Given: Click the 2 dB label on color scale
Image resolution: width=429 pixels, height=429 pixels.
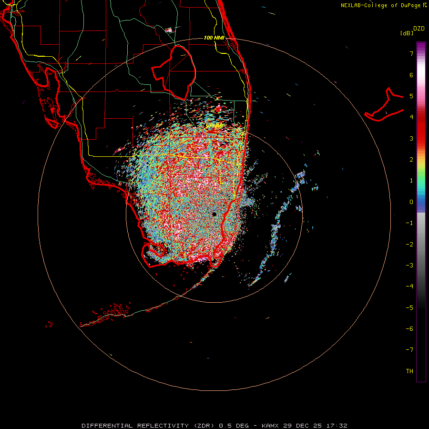Looking at the screenshot, I should [411, 160].
